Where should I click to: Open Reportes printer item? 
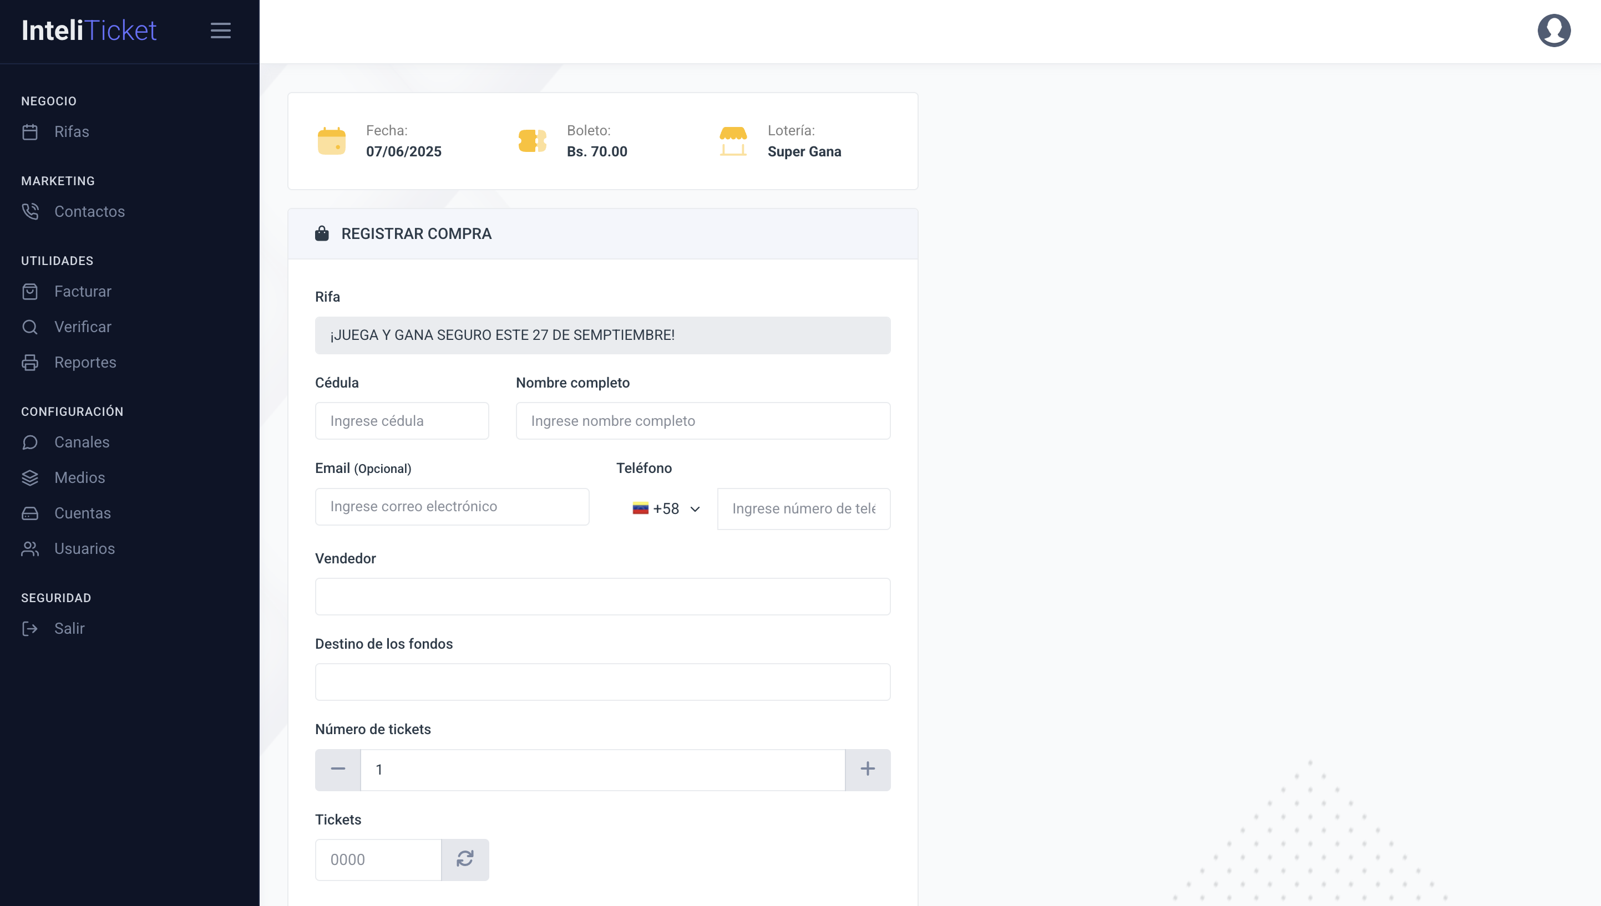[x=85, y=362]
